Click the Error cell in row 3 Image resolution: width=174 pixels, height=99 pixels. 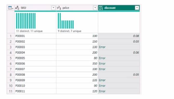click(x=119, y=47)
